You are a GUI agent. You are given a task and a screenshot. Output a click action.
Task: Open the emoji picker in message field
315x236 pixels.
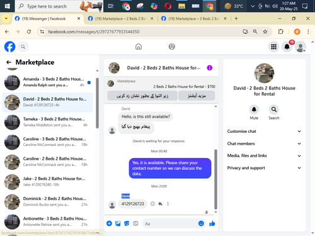pyautogui.click(x=201, y=223)
